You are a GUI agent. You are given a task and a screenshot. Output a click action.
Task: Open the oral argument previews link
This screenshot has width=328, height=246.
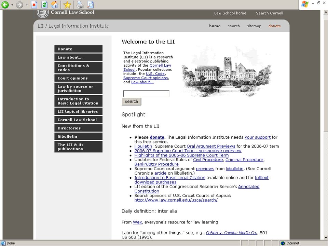(x=205, y=168)
